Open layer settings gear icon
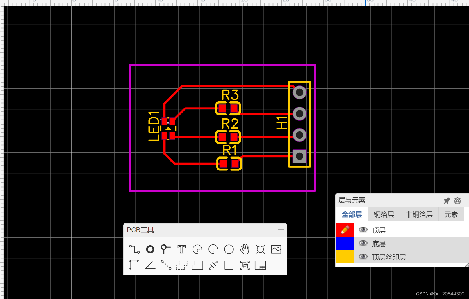This screenshot has width=469, height=299. pyautogui.click(x=457, y=200)
